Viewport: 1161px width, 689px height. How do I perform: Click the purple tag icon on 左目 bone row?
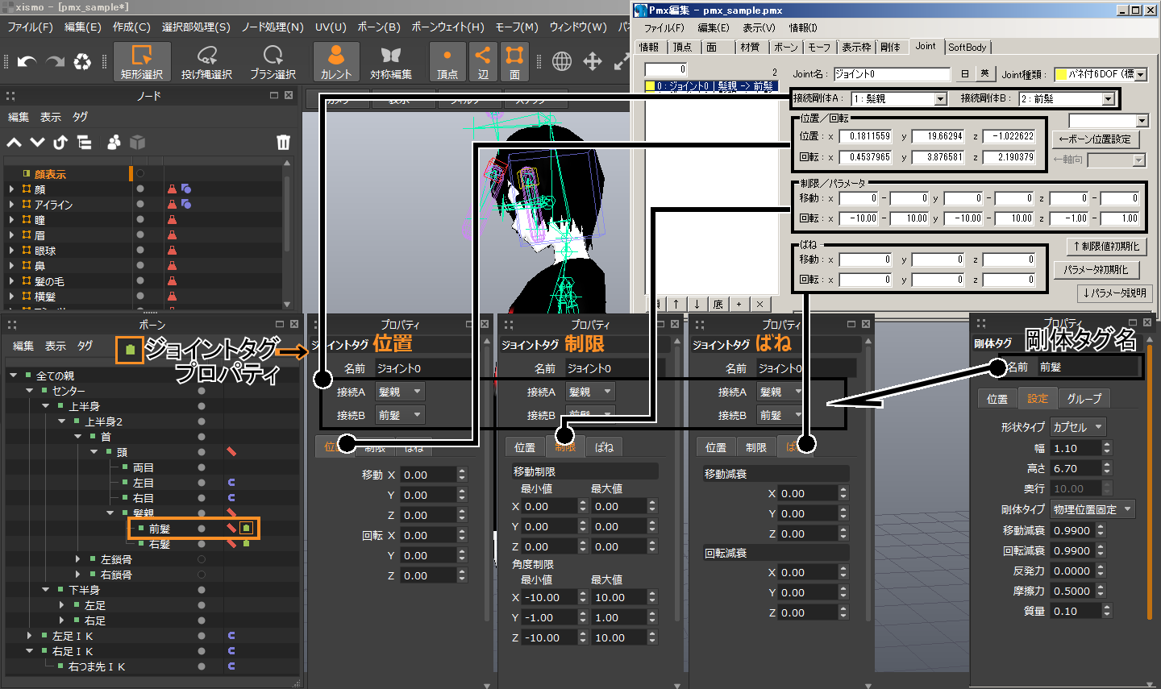[x=231, y=483]
